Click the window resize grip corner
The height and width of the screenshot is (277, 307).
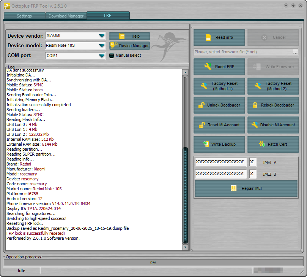click(x=301, y=271)
